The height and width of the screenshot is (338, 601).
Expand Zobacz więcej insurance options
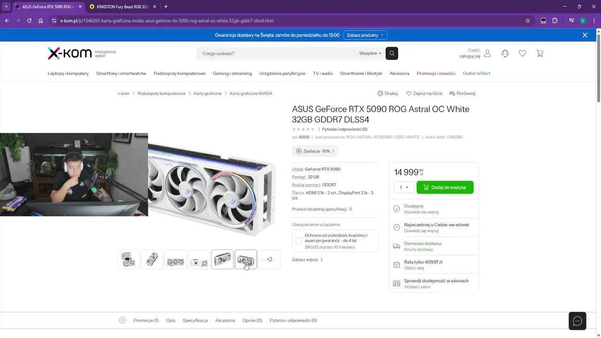pyautogui.click(x=308, y=260)
